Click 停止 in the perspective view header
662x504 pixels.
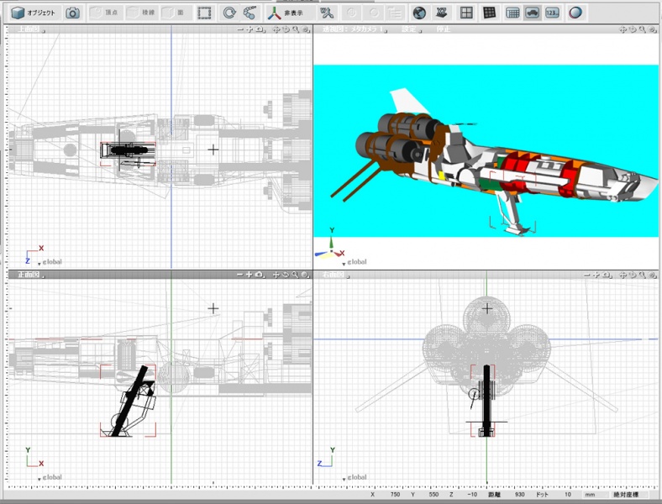click(444, 29)
